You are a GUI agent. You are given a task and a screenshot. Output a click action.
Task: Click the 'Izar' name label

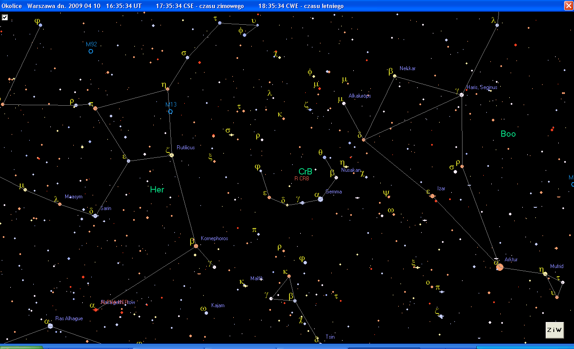[x=441, y=188]
